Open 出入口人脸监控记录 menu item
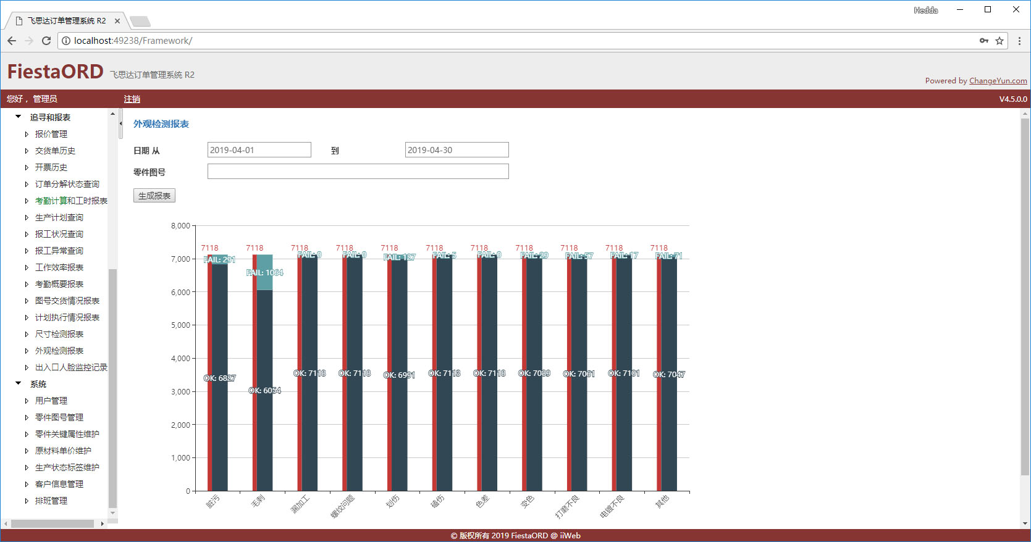Image resolution: width=1031 pixels, height=542 pixels. [x=71, y=367]
